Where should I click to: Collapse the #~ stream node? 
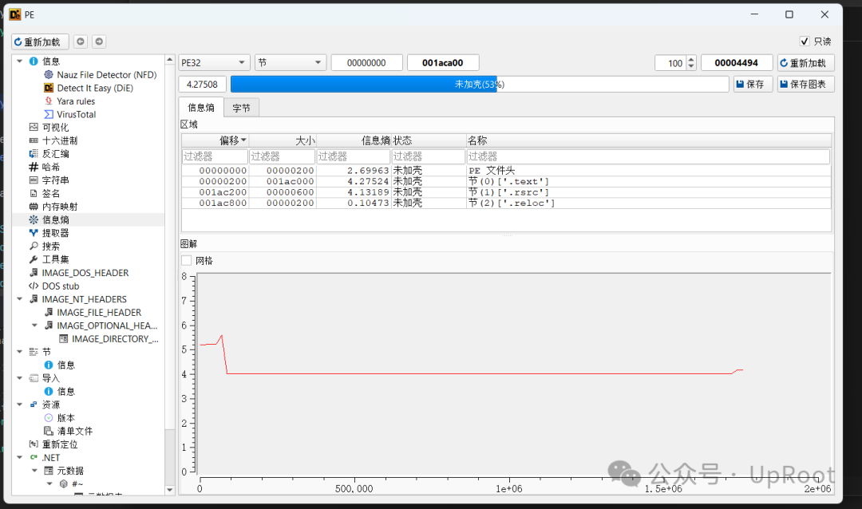coord(49,483)
